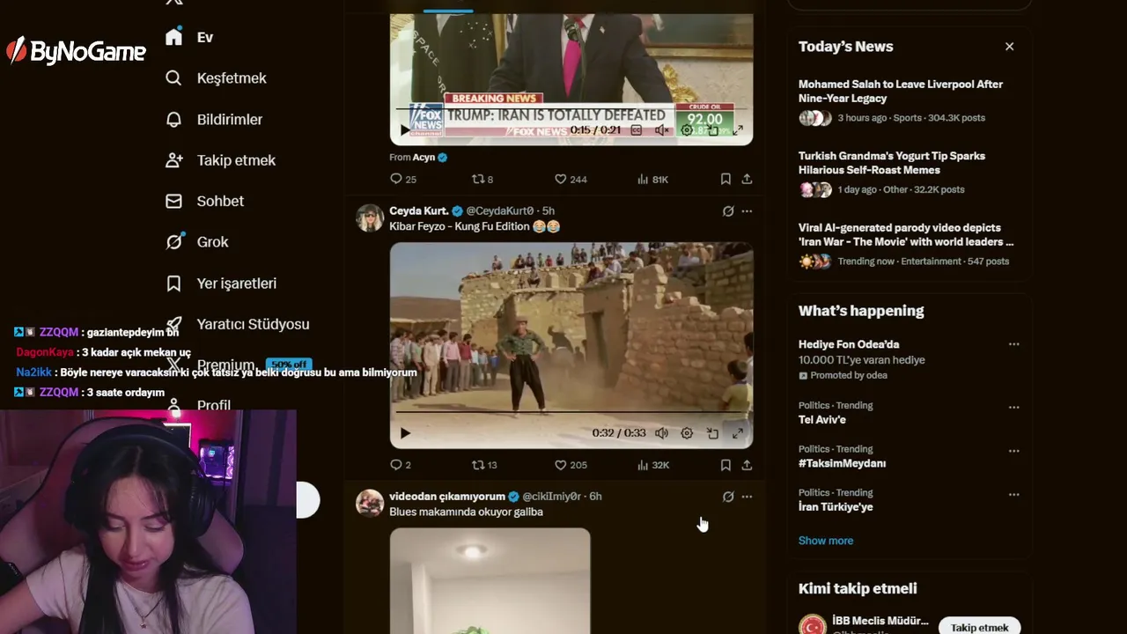Open replies on the Kibar Feyzo post
Screen dimensions: 1127x634
(401, 465)
